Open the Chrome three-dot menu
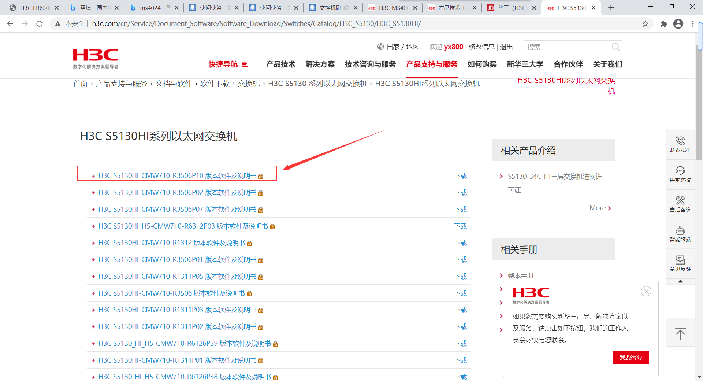 coord(693,24)
